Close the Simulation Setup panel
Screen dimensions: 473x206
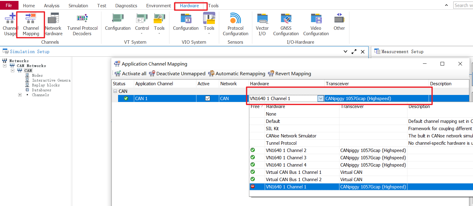pos(362,52)
